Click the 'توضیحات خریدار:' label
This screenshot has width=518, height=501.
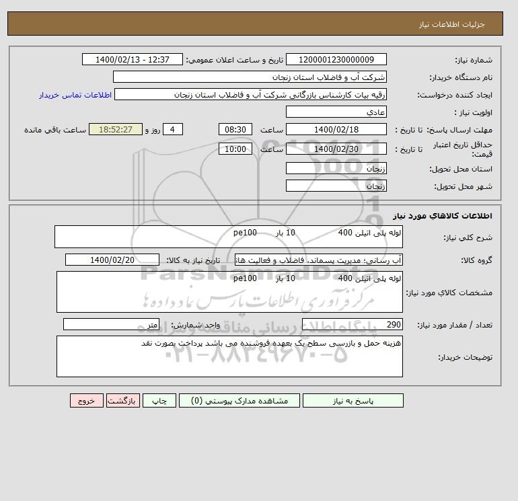point(465,357)
